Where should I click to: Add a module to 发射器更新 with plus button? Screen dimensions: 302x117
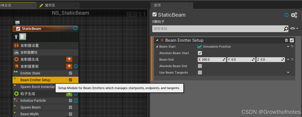[69, 66]
